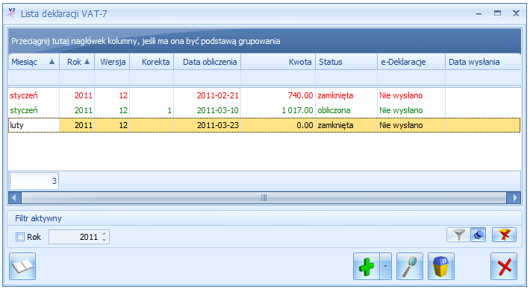This screenshot has height=289, width=530.
Task: Sort by e-Deklaracje column header
Action: (411, 62)
